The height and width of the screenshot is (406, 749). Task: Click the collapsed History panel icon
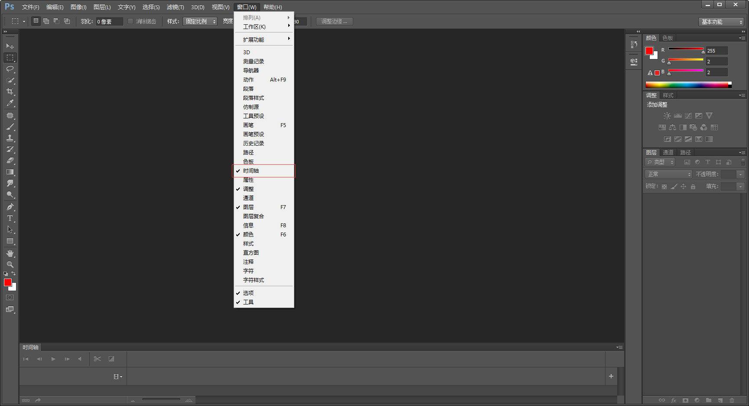(x=634, y=44)
